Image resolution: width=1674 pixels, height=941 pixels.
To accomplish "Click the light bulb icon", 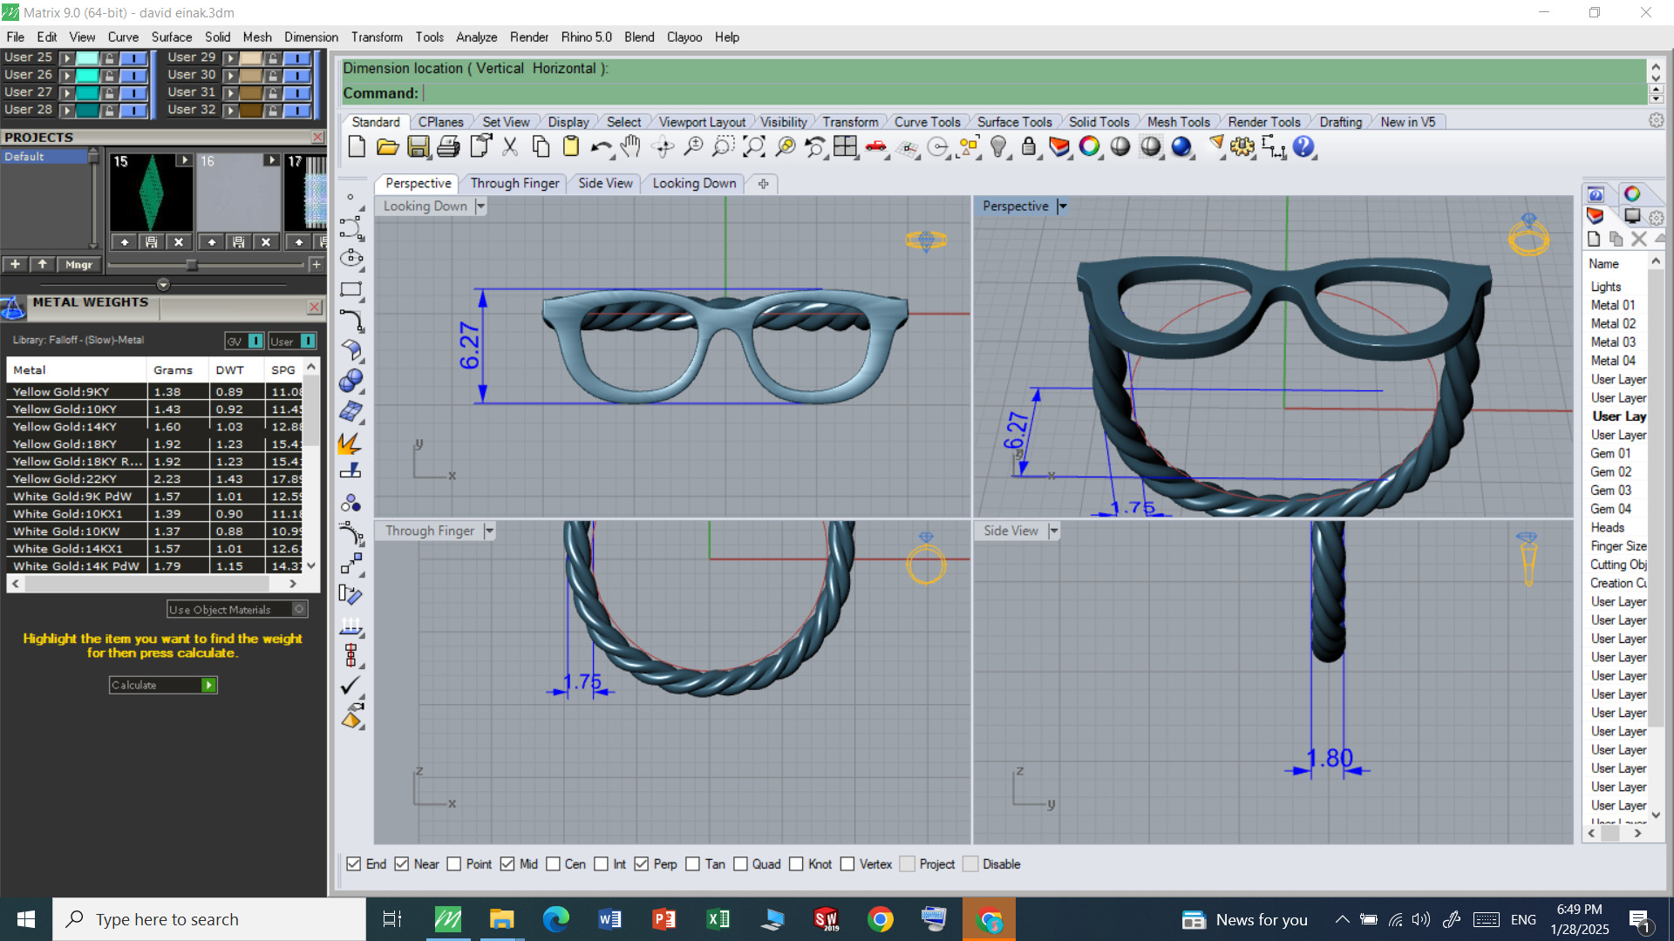I will point(999,146).
